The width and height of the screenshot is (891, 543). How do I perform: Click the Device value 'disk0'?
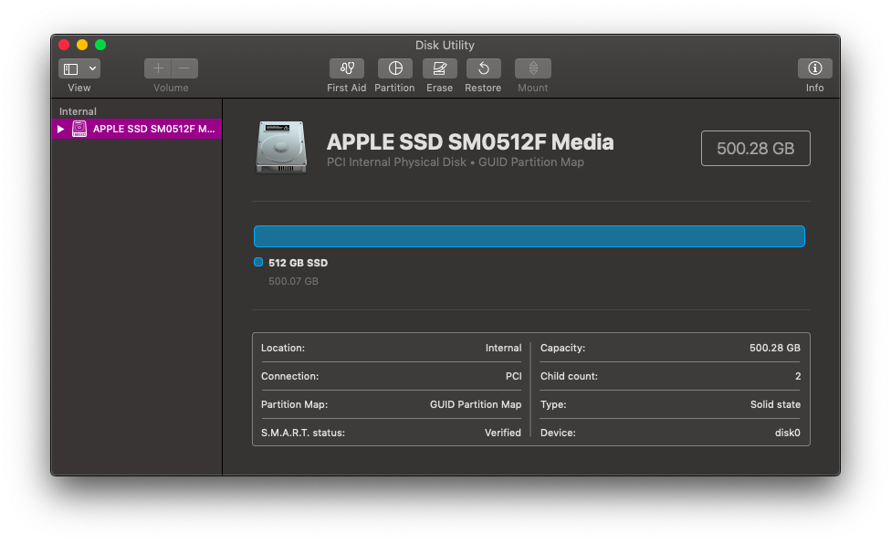(788, 433)
